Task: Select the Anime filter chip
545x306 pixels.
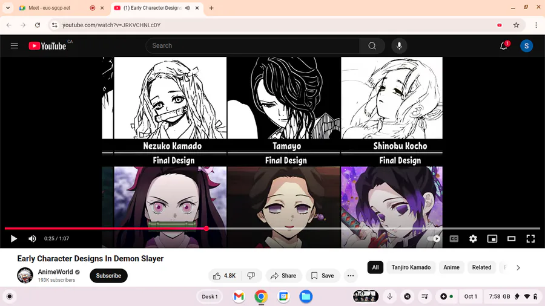Action: (x=451, y=267)
